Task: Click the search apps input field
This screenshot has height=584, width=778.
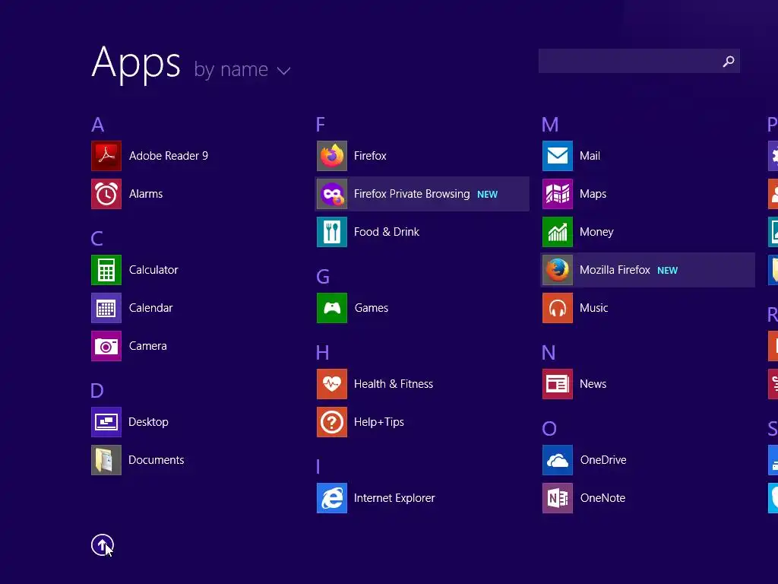Action: click(x=639, y=61)
